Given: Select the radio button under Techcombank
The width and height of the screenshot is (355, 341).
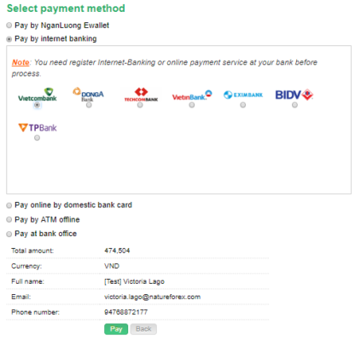Looking at the screenshot, I should [x=140, y=105].
